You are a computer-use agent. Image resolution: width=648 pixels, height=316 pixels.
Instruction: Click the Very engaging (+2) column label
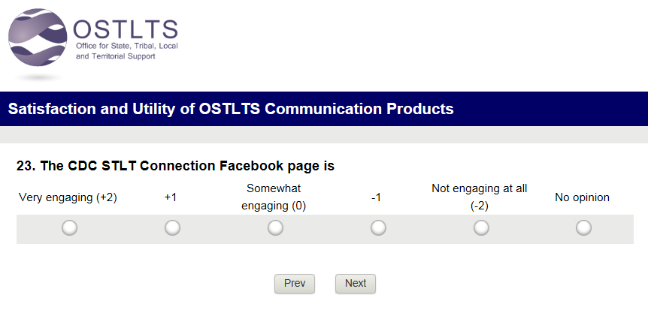point(68,197)
